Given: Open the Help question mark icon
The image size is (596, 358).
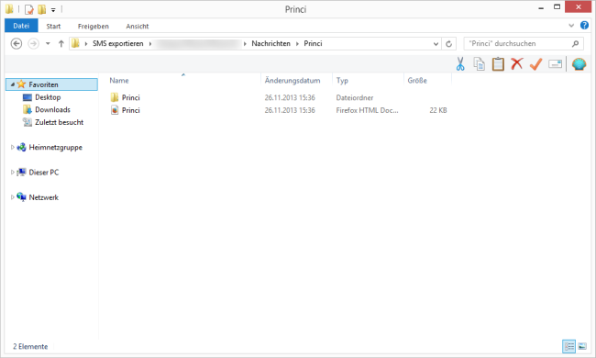Looking at the screenshot, I should pyautogui.click(x=584, y=26).
